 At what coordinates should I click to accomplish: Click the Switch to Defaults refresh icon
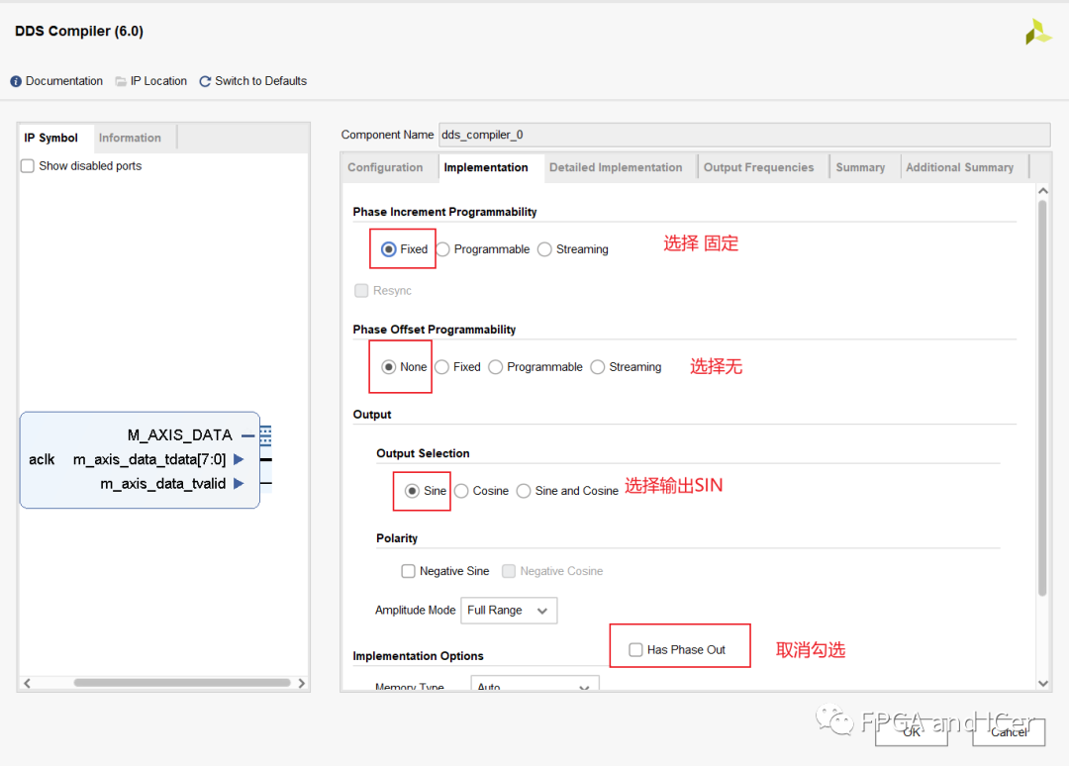coord(205,82)
